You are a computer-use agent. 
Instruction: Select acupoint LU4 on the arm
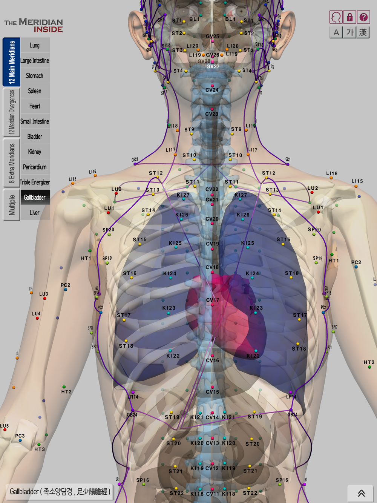pyautogui.click(x=37, y=318)
